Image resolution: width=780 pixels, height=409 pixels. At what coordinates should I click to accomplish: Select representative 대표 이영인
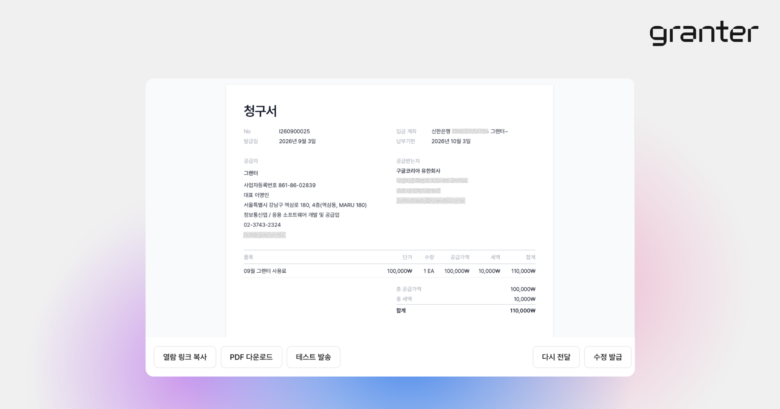click(x=256, y=195)
